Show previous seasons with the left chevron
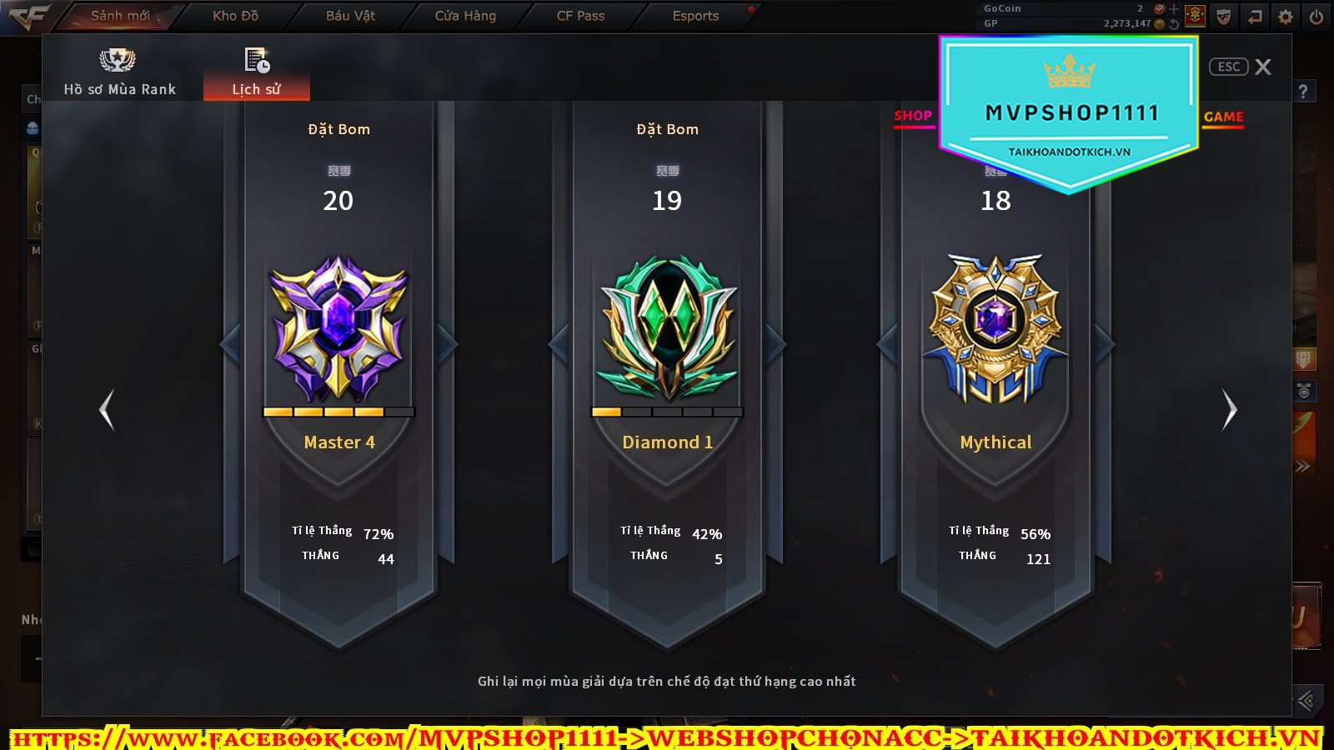Screen dimensions: 1334x750 (x=106, y=409)
